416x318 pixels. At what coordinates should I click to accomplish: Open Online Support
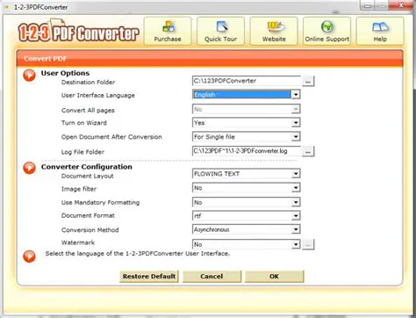coord(326,31)
